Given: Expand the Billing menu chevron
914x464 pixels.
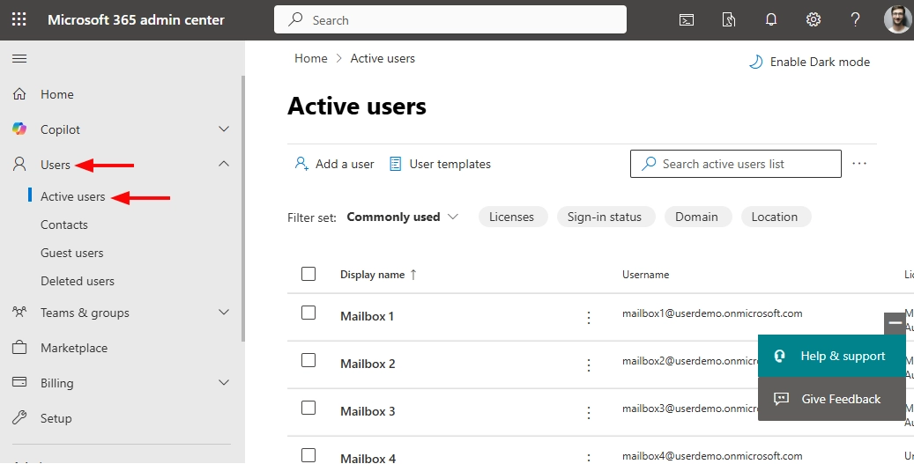Looking at the screenshot, I should (x=224, y=383).
